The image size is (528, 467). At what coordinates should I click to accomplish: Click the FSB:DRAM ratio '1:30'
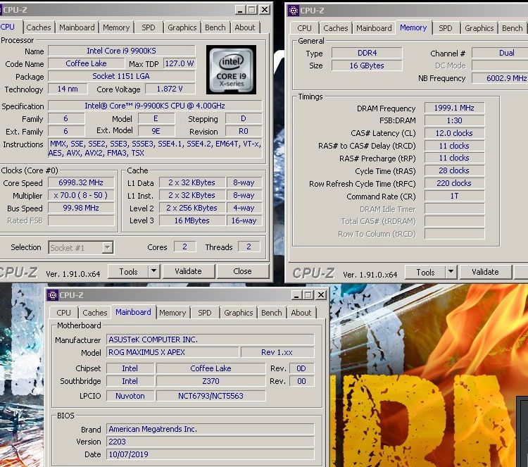coord(454,120)
